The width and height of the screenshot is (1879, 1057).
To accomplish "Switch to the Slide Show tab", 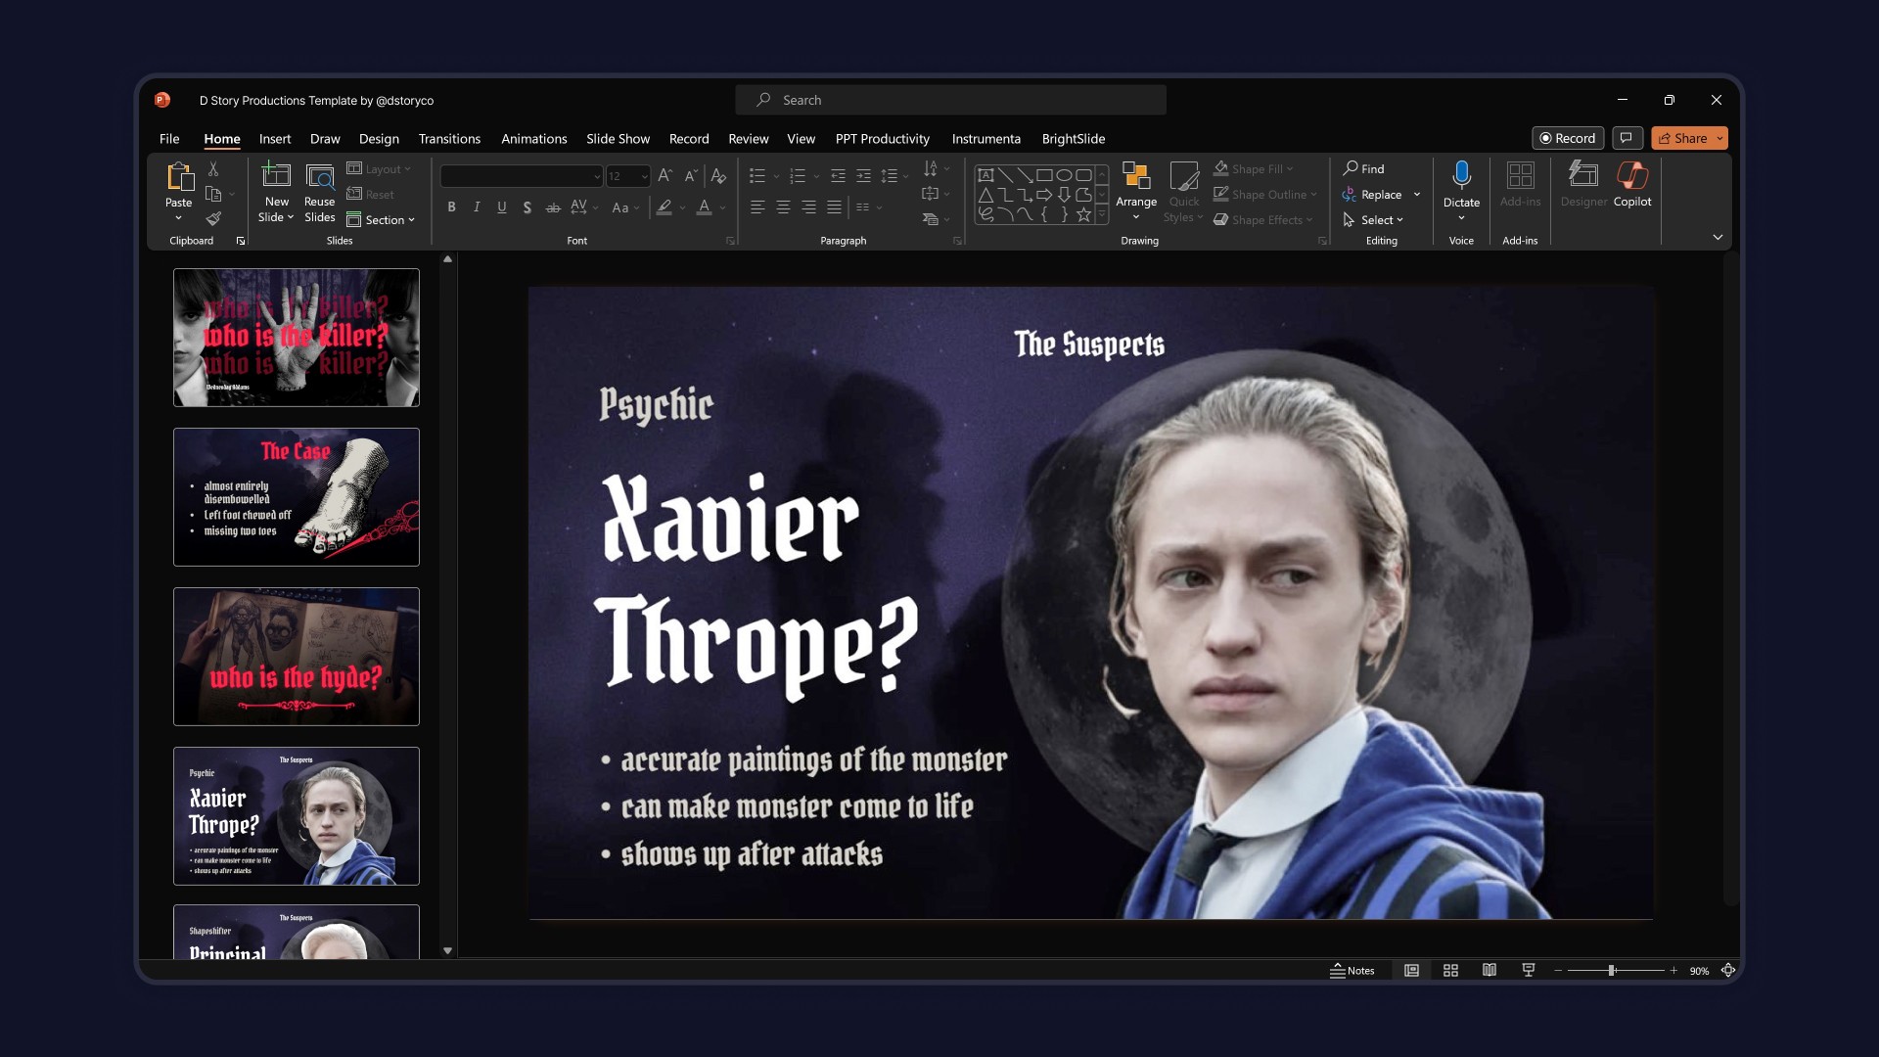I will 618,139.
